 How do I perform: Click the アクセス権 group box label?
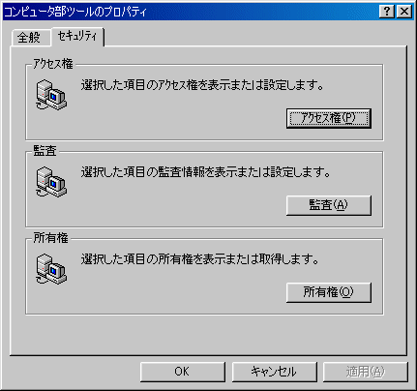point(53,64)
